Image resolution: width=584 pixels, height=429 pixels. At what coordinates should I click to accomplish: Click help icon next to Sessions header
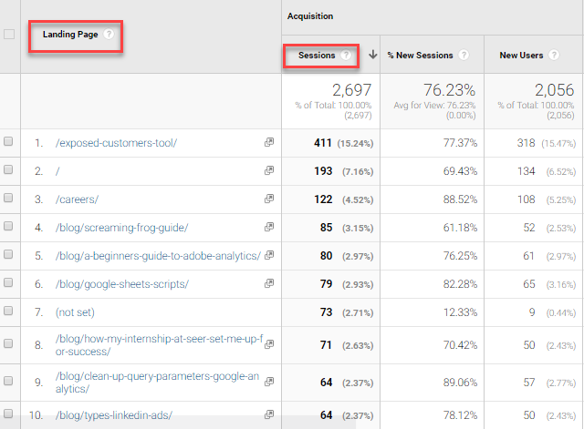[346, 56]
